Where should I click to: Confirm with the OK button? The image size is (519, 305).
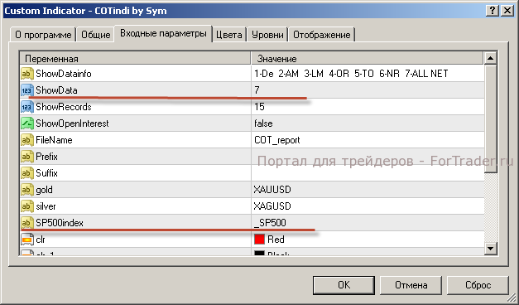[x=344, y=285]
